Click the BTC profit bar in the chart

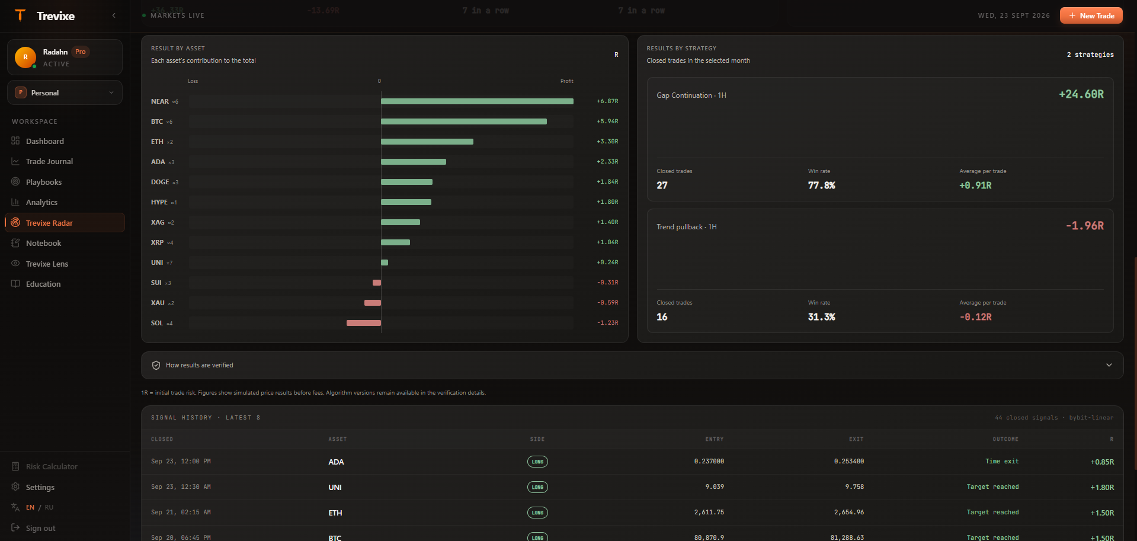[464, 121]
